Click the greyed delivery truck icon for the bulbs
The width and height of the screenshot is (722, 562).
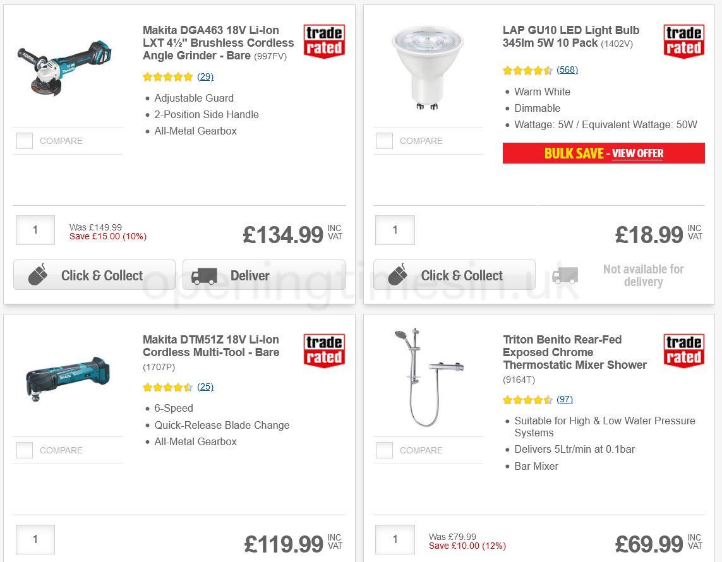pos(565,275)
